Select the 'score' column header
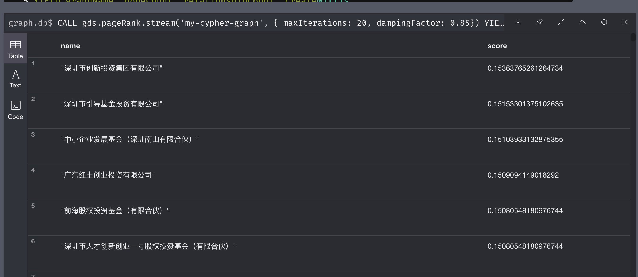The height and width of the screenshot is (277, 638). point(497,46)
